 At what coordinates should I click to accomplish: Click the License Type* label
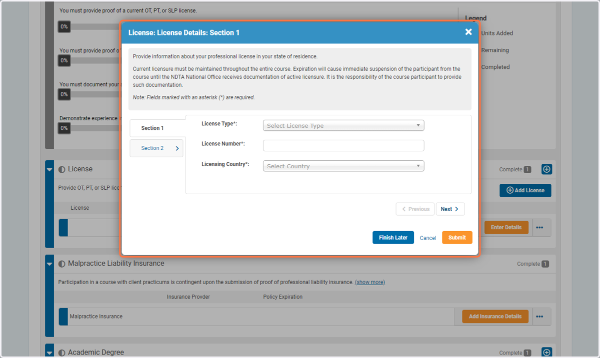click(x=219, y=123)
